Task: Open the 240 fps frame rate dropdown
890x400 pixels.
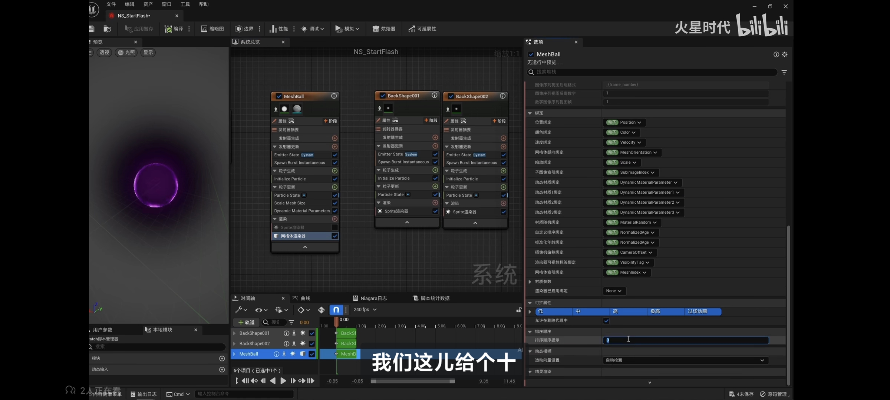Action: coord(365,310)
